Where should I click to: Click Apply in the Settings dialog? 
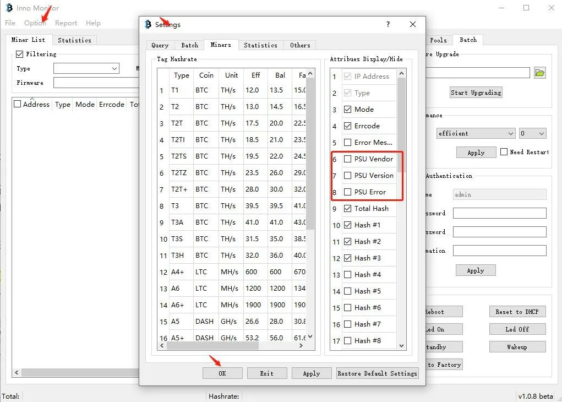pyautogui.click(x=311, y=373)
